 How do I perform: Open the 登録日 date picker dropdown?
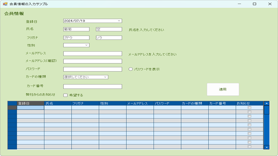(119, 21)
